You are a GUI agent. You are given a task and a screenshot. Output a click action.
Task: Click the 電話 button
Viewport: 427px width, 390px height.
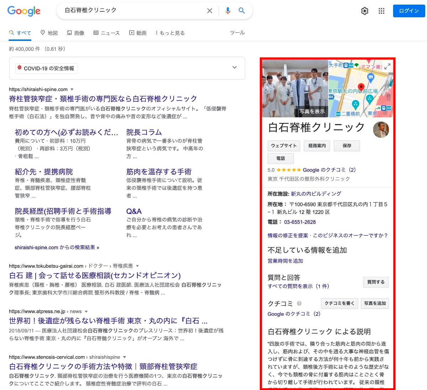[x=281, y=158]
